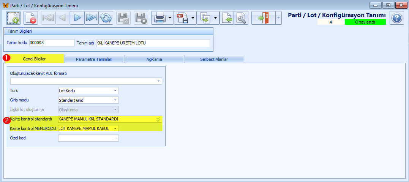Switch to the Parametre Tanımları tab
The height and width of the screenshot is (182, 409).
(x=94, y=59)
